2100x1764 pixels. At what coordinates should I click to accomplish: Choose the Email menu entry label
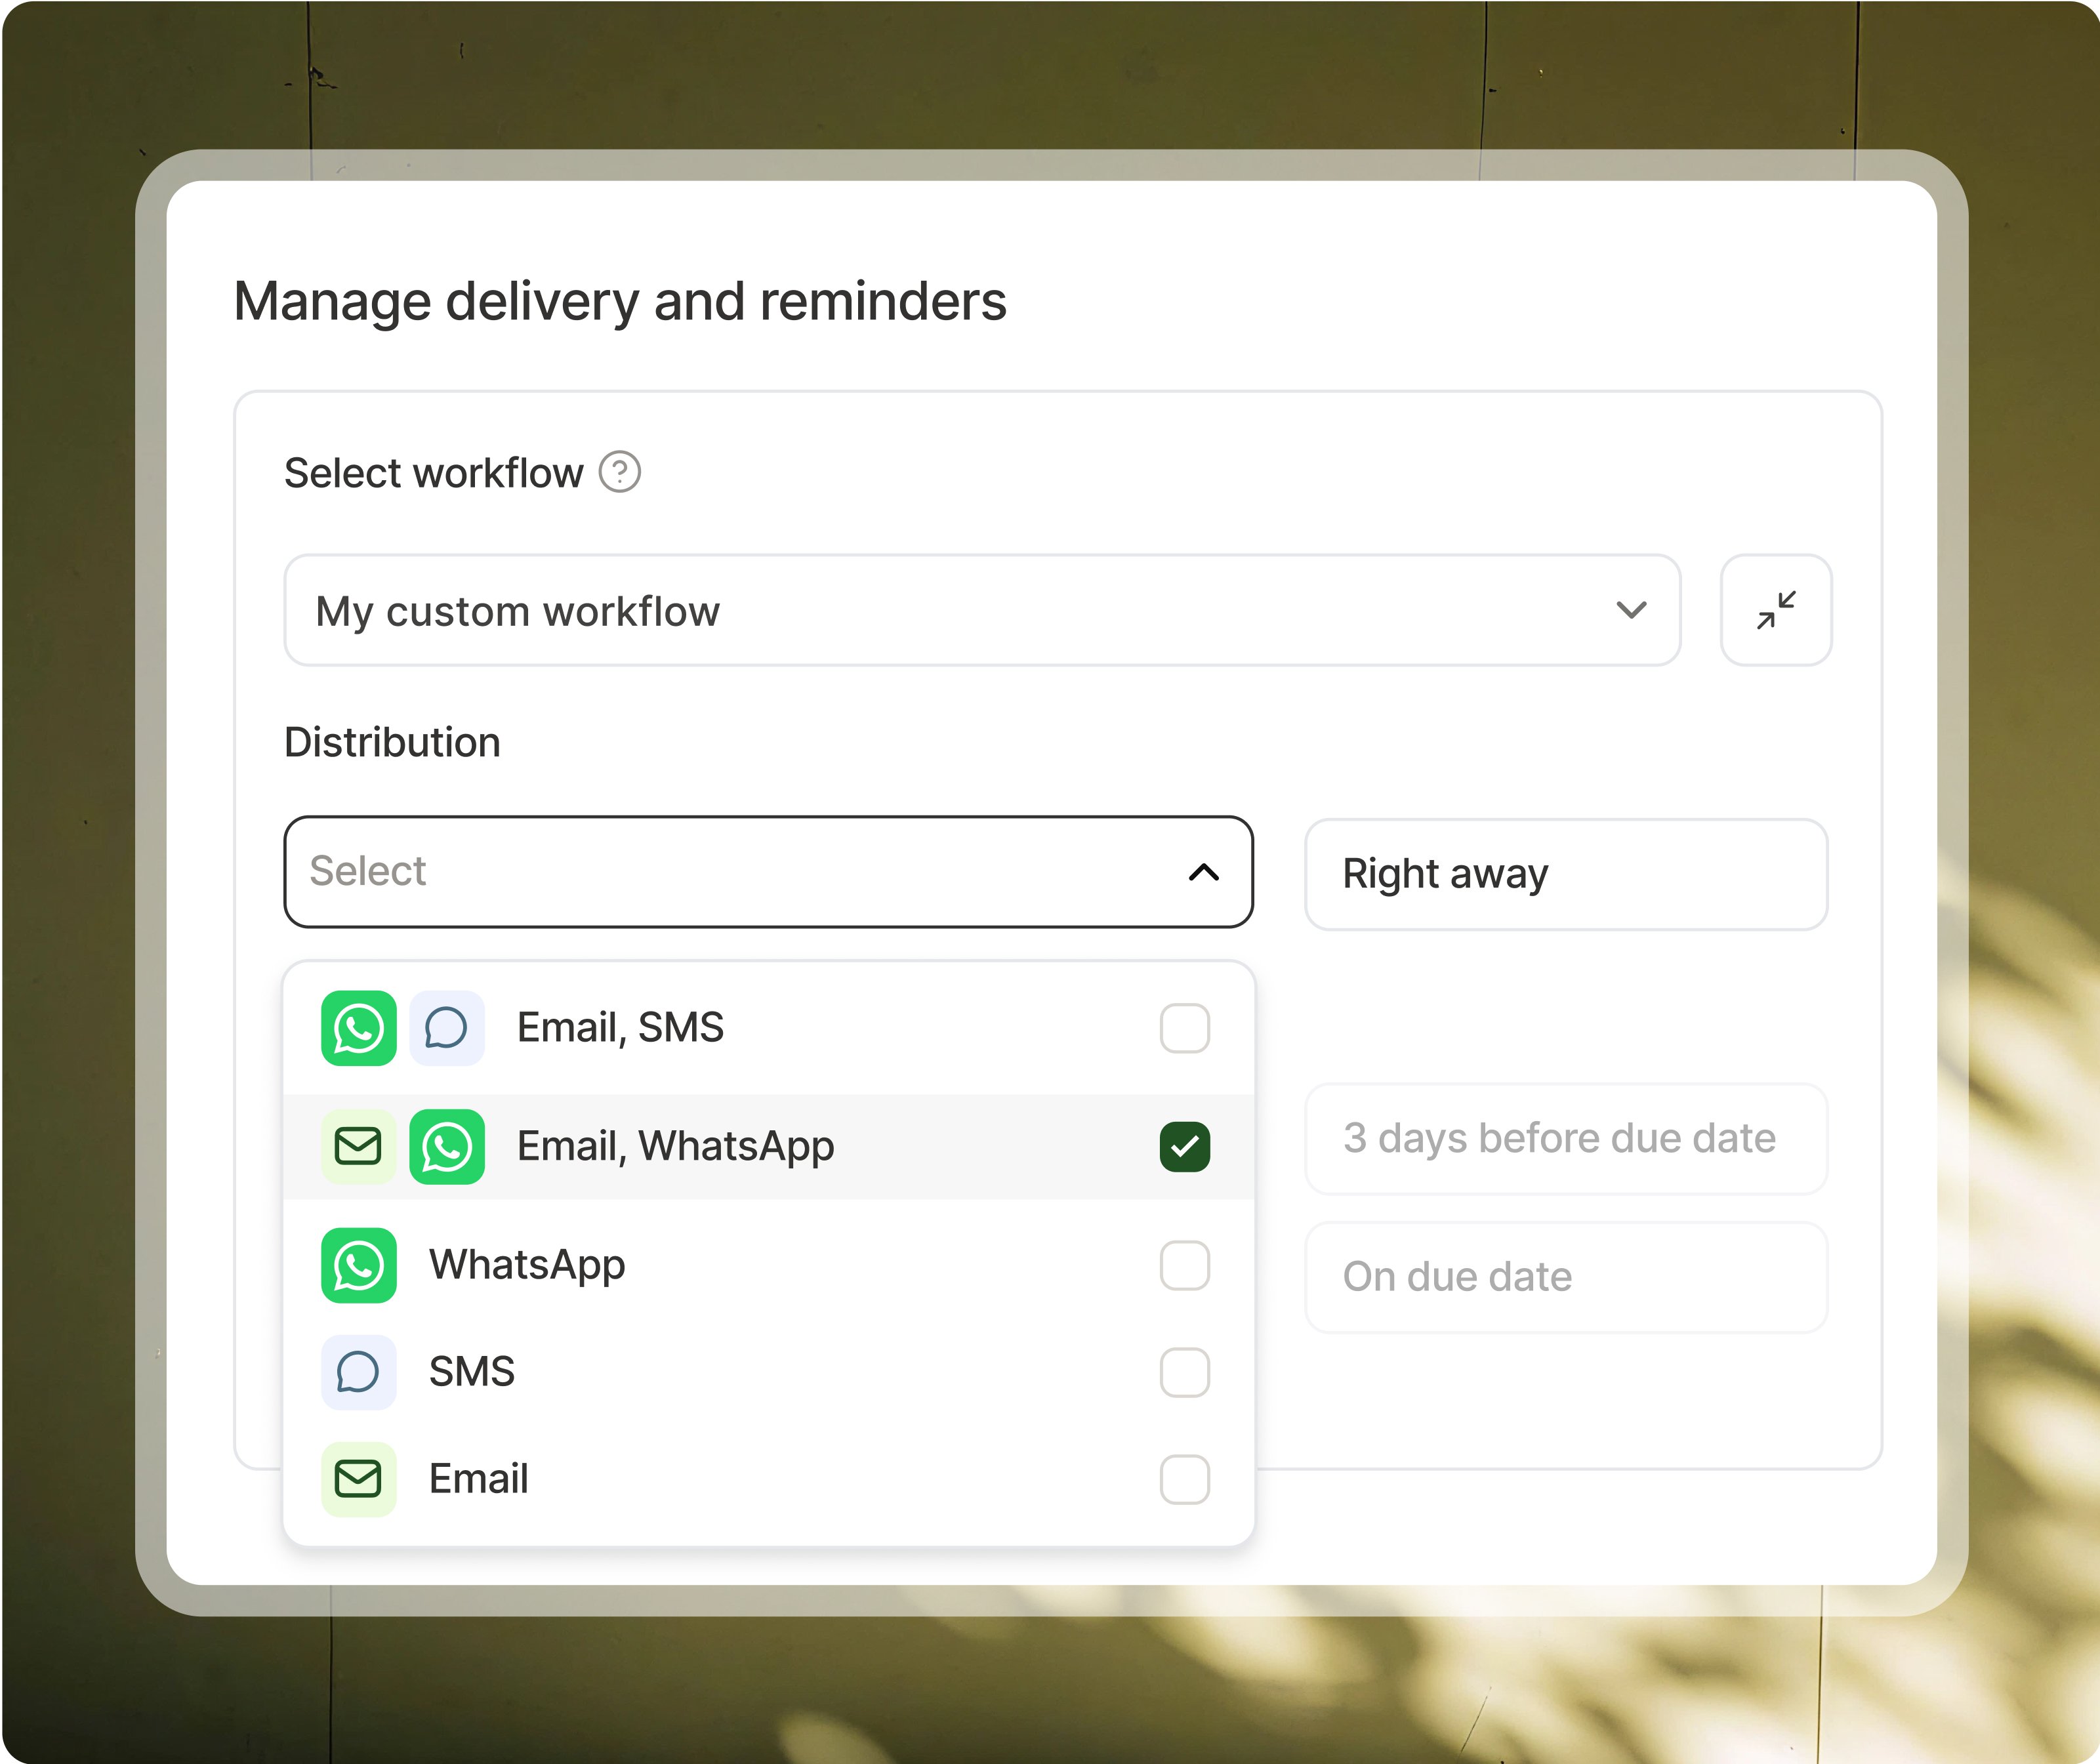(478, 1479)
